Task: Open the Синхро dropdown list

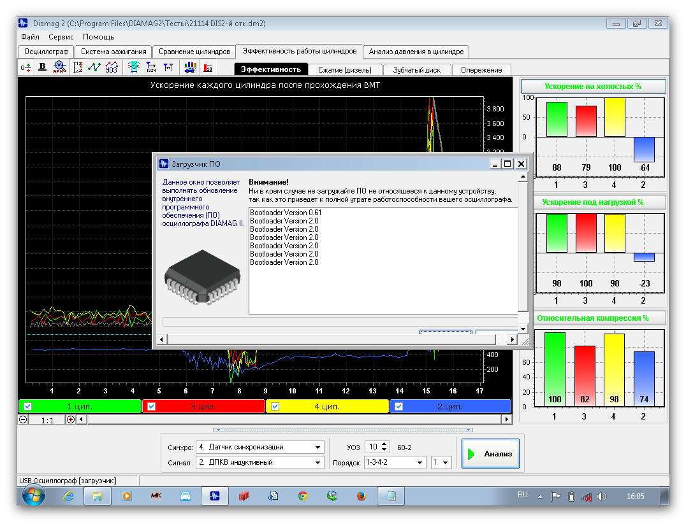Action: tap(317, 448)
